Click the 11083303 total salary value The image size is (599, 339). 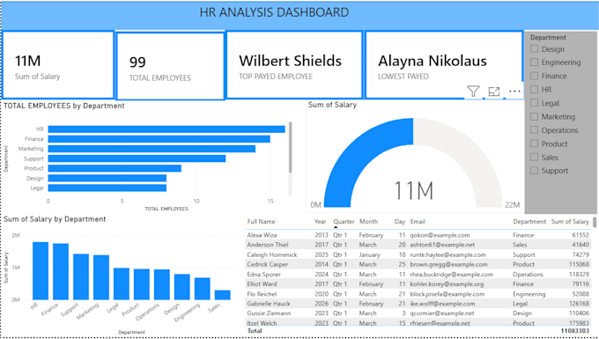point(575,330)
